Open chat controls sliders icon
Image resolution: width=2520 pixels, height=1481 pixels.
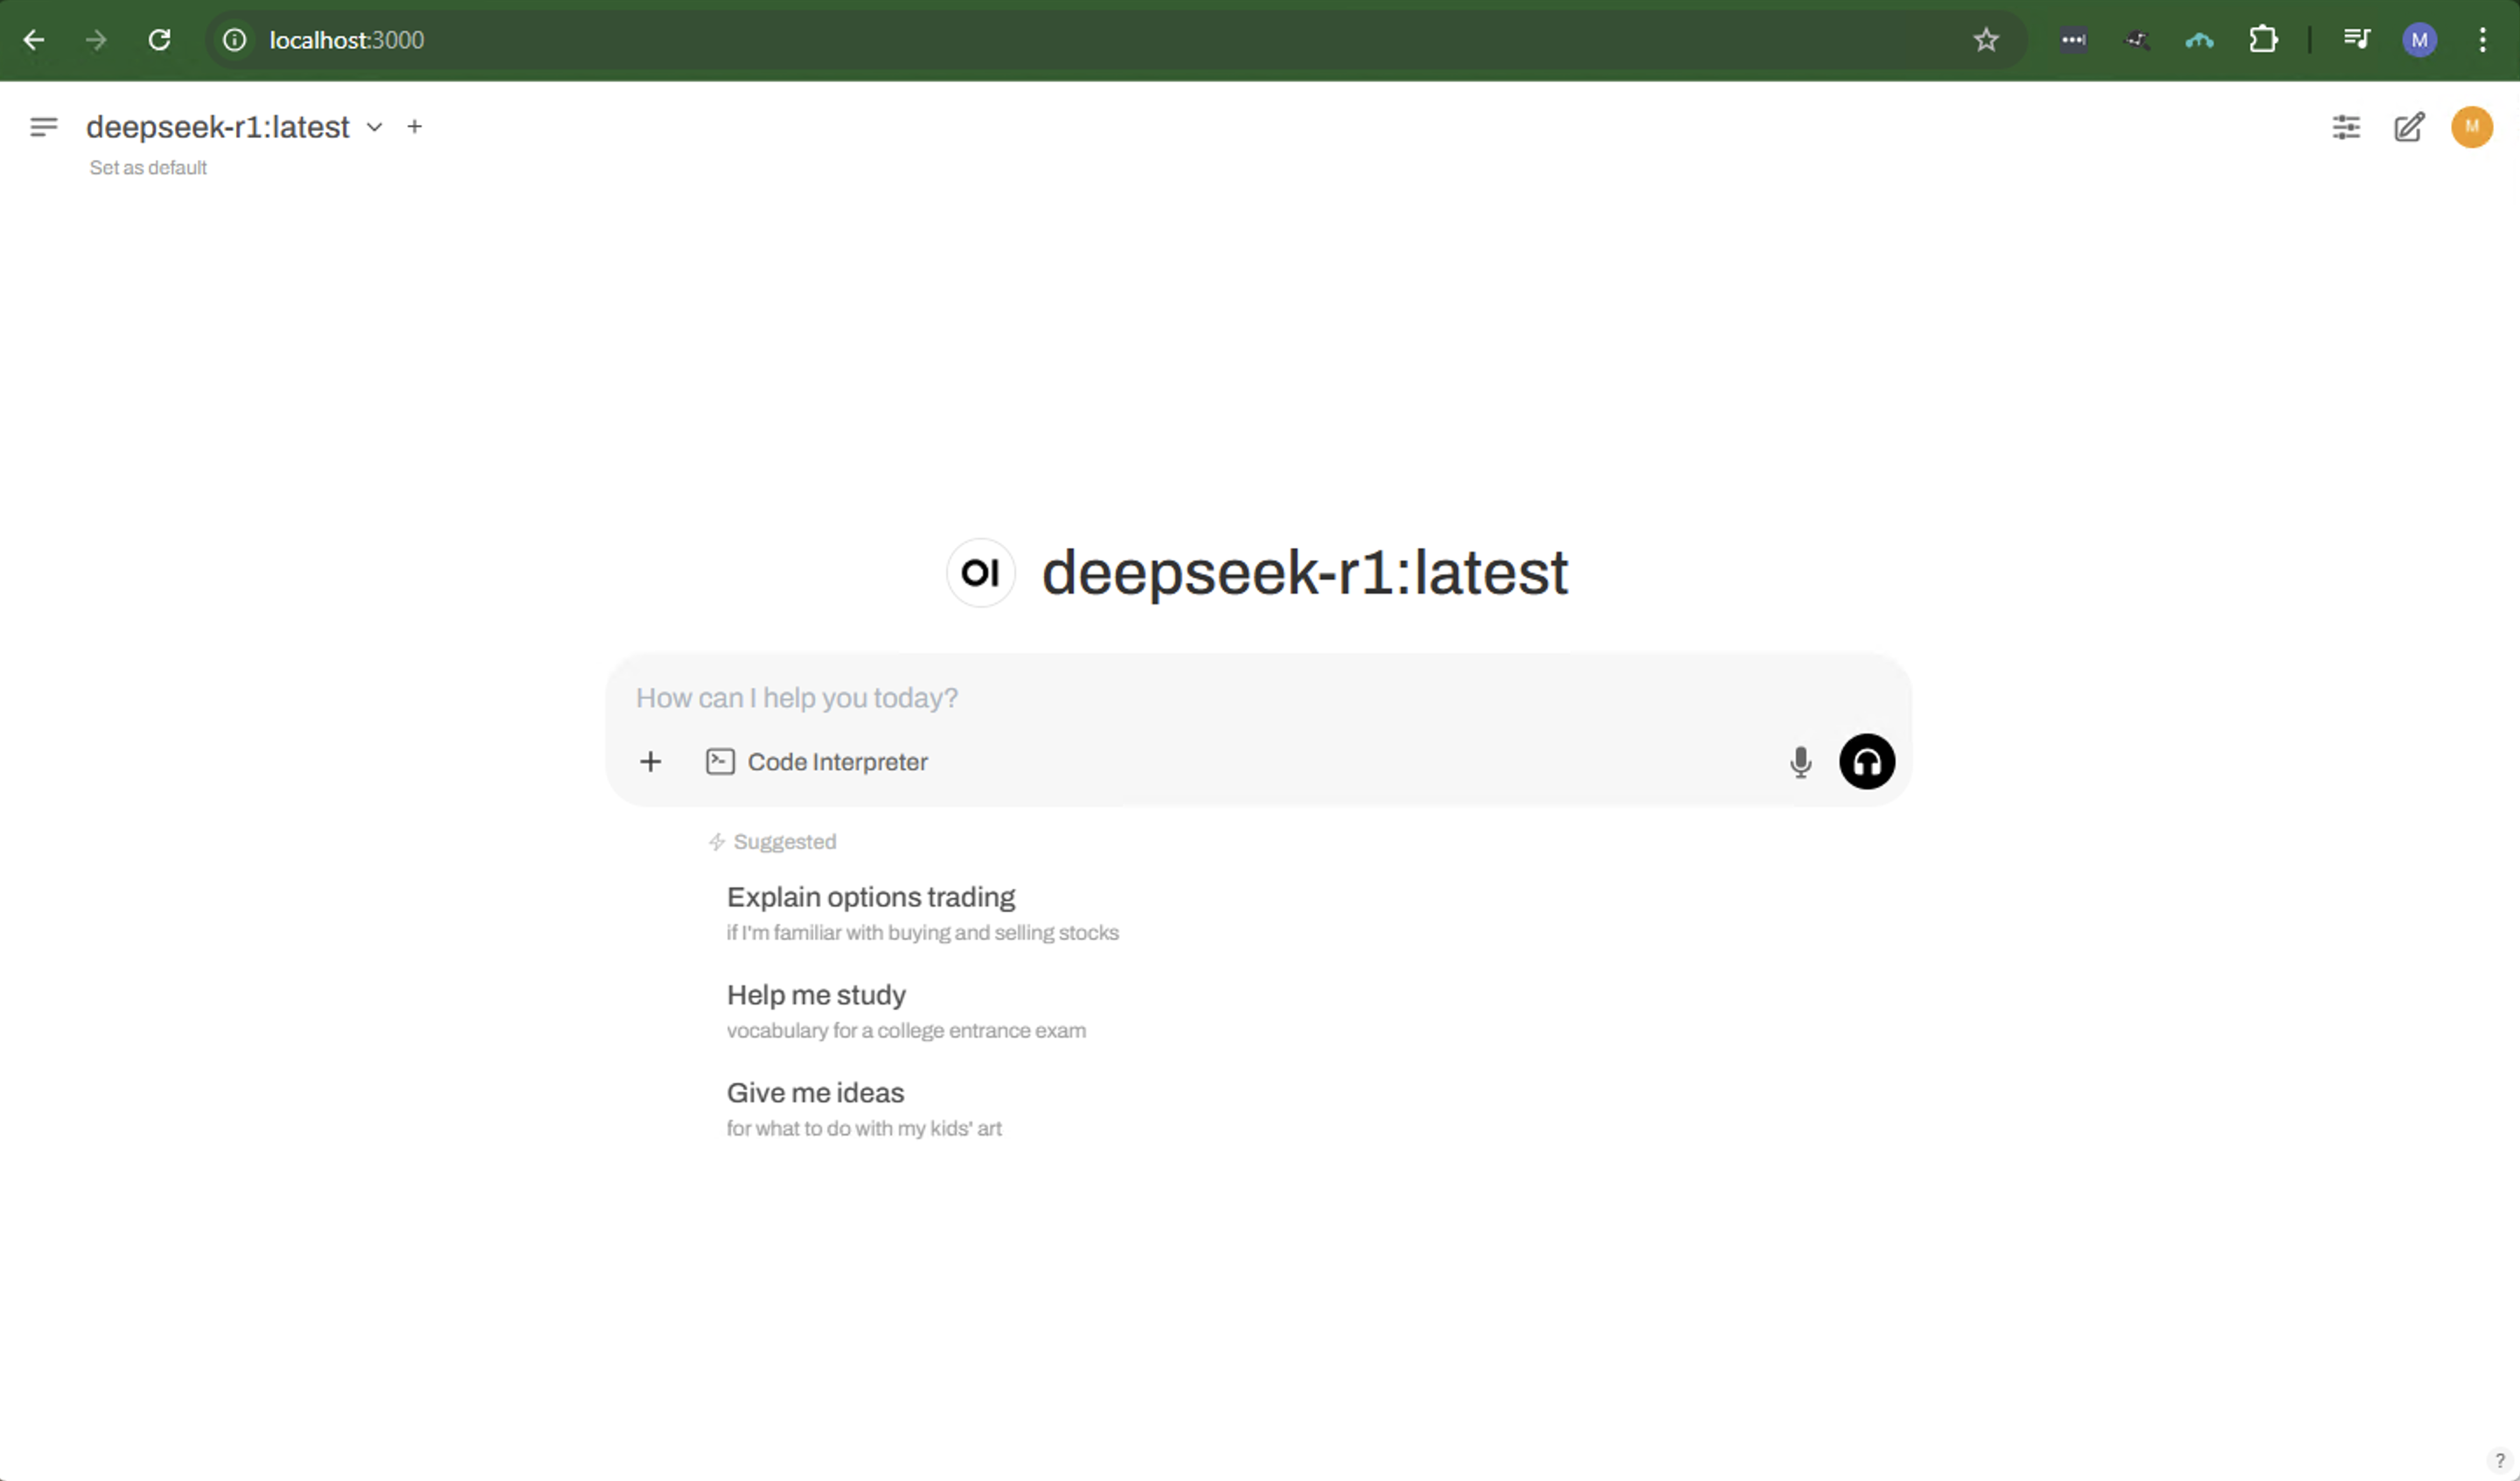(2346, 127)
